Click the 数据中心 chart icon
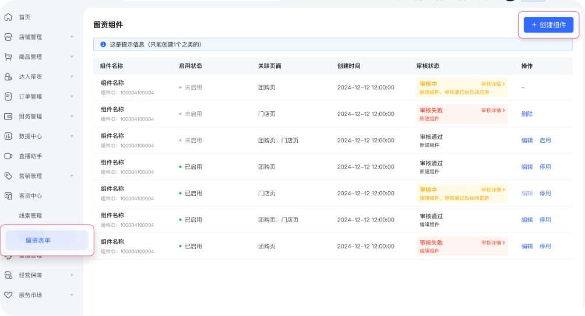This screenshot has width=585, height=316. pyautogui.click(x=8, y=136)
